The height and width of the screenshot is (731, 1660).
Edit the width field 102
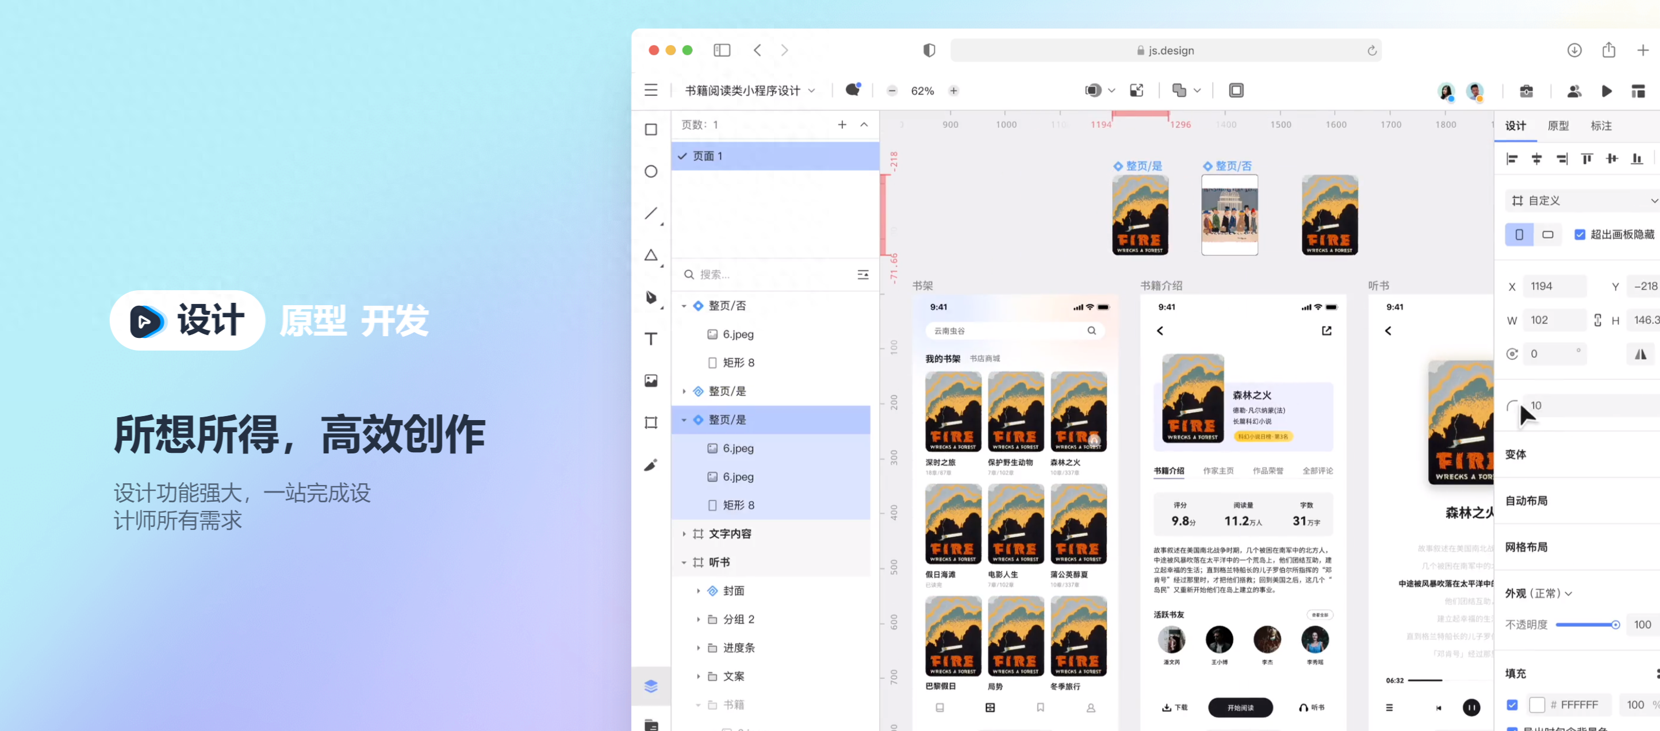tap(1554, 320)
